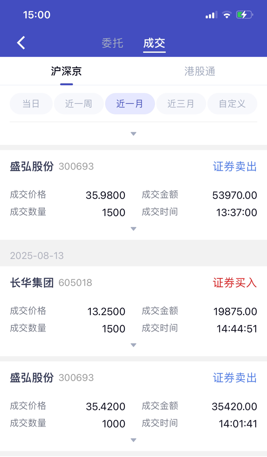Open the 港股通 market tab

tap(200, 71)
